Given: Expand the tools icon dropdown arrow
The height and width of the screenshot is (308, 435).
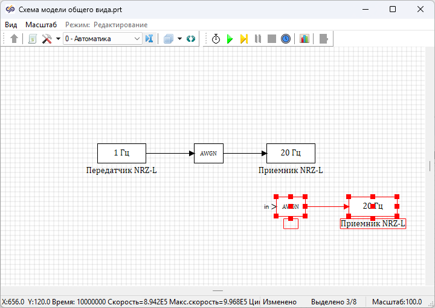Looking at the screenshot, I should [x=58, y=39].
